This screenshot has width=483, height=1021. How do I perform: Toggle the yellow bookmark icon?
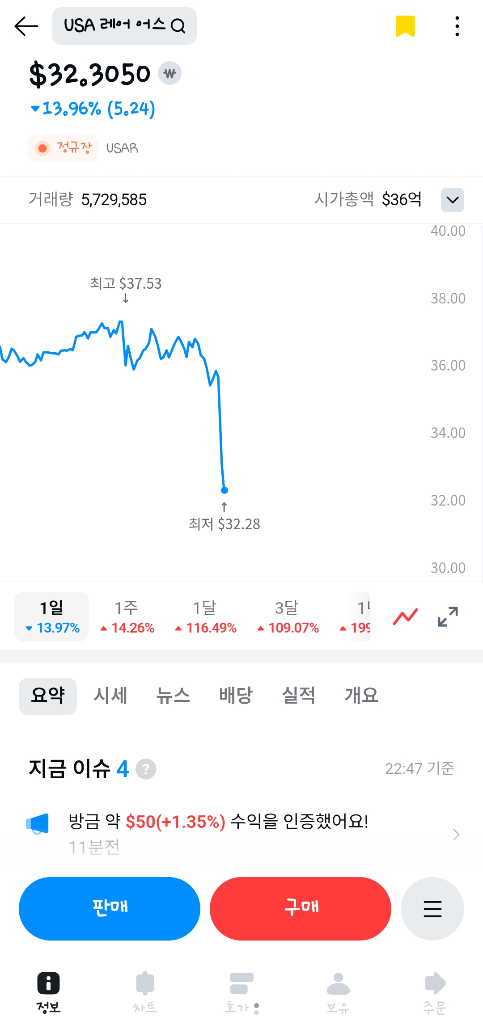tap(405, 26)
